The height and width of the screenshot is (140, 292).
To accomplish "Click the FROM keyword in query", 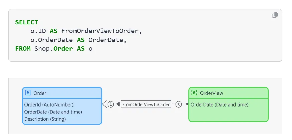I will point(23,48).
